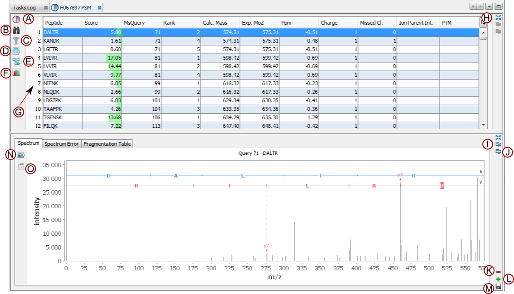Open the bar chart graphics icon
This screenshot has width=514, height=294.
tap(17, 72)
